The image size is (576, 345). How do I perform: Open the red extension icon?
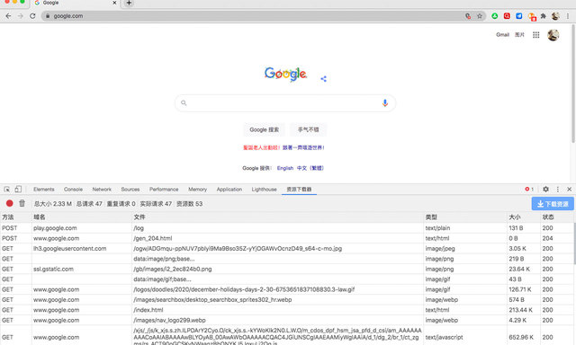507,16
